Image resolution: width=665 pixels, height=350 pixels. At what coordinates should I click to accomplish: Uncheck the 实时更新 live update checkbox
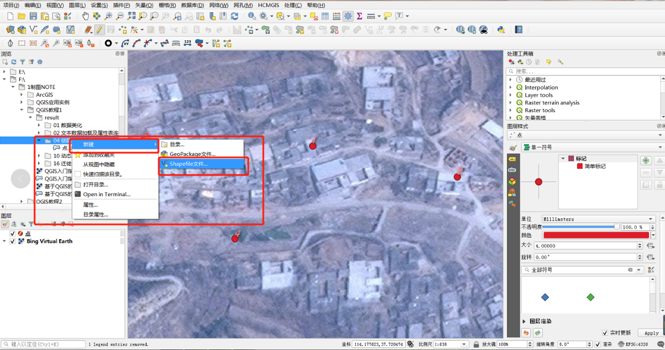coord(605,333)
